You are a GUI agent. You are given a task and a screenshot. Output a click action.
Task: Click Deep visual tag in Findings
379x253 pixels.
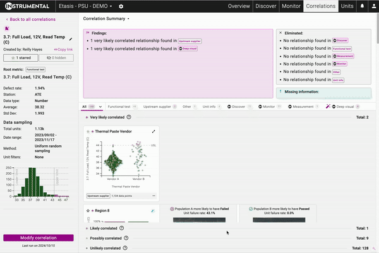click(x=188, y=49)
